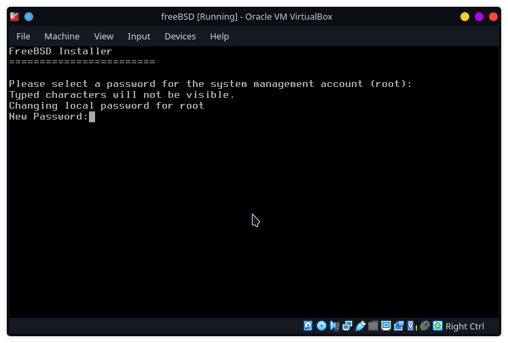
Task: Open the Machine menu
Action: click(x=62, y=36)
